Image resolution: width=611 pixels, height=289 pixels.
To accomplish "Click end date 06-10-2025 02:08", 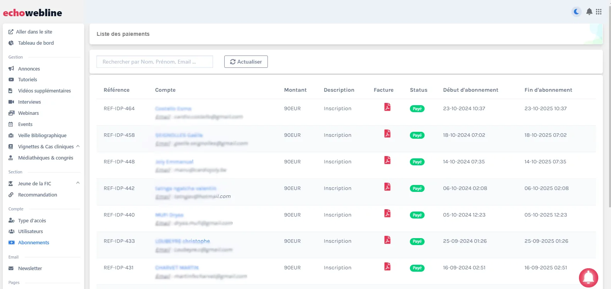I will pyautogui.click(x=547, y=188).
